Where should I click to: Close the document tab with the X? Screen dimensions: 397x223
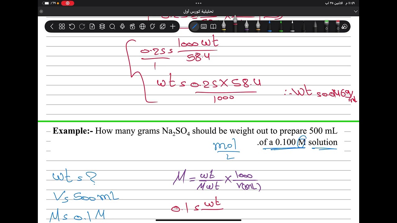tap(41, 11)
